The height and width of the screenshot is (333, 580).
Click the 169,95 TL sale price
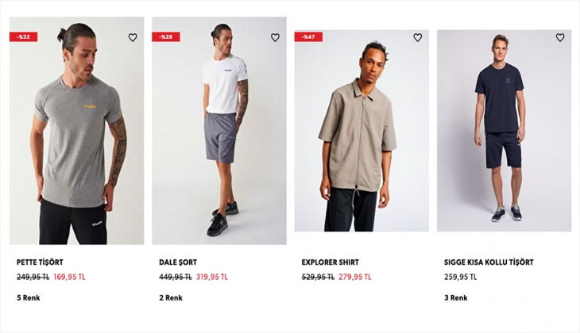[70, 277]
